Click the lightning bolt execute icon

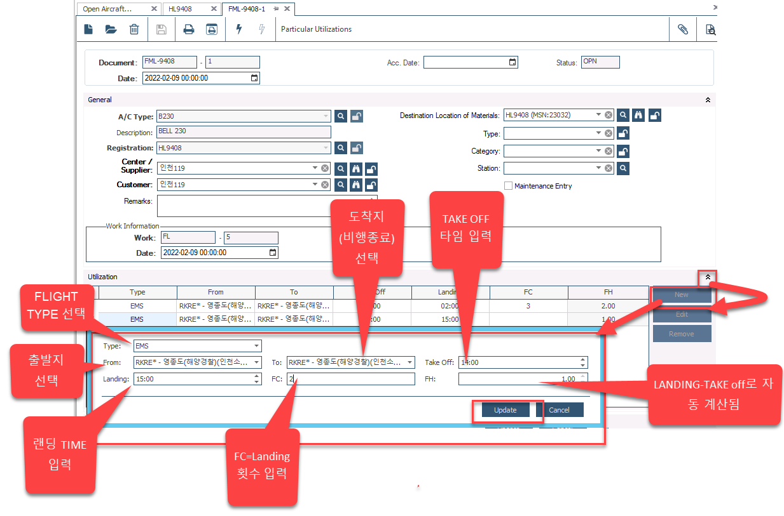[x=239, y=29]
